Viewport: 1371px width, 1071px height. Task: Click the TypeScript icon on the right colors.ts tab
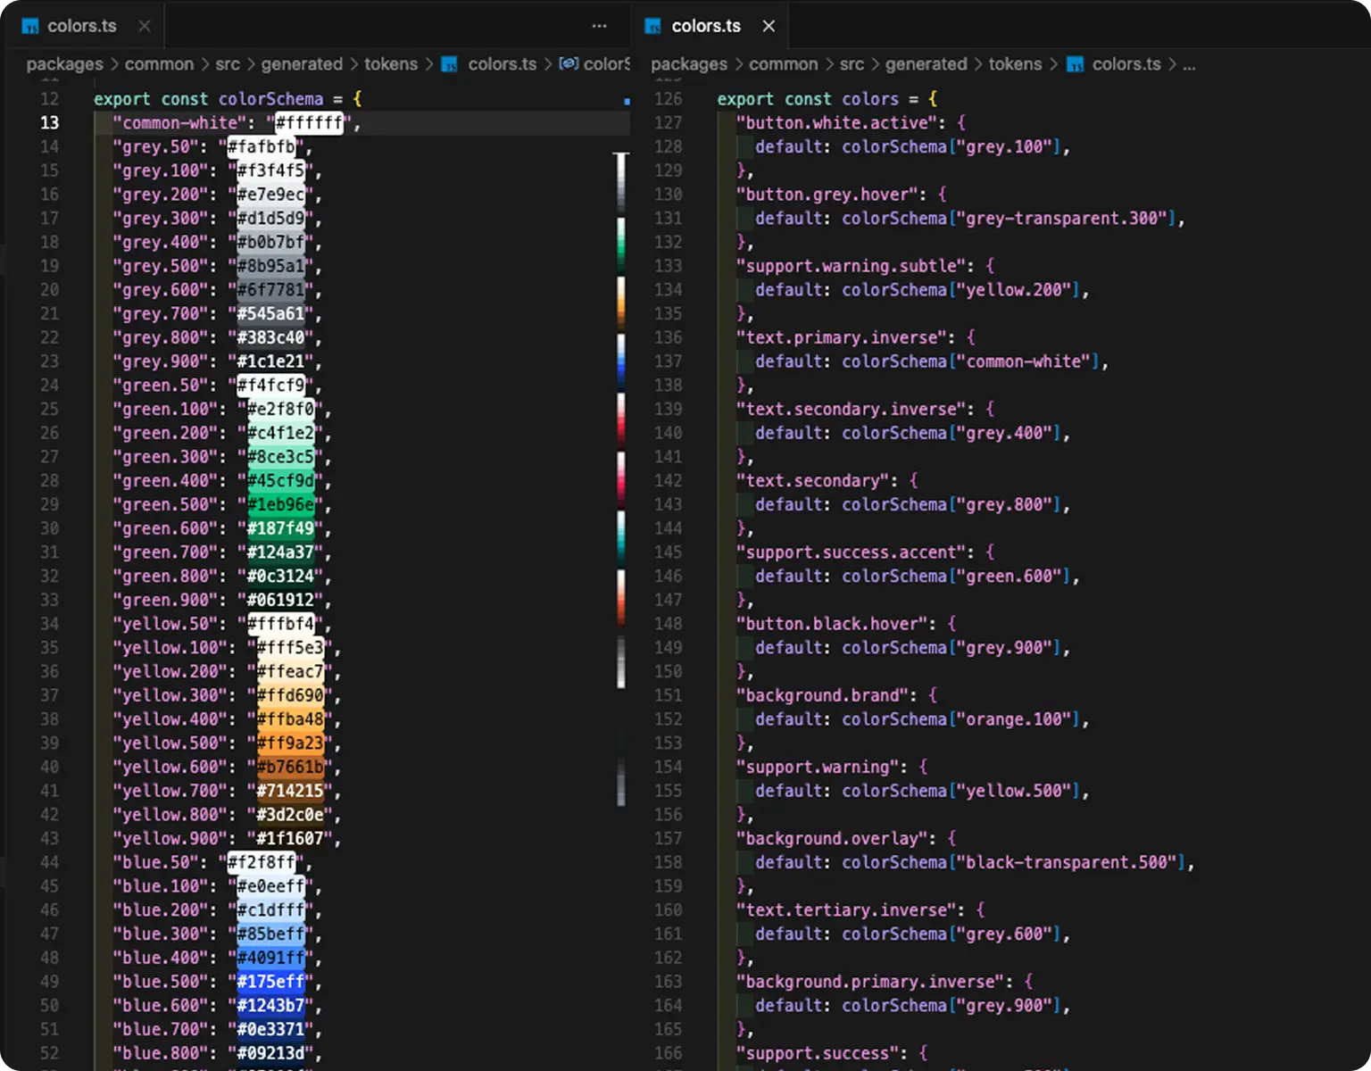click(651, 26)
